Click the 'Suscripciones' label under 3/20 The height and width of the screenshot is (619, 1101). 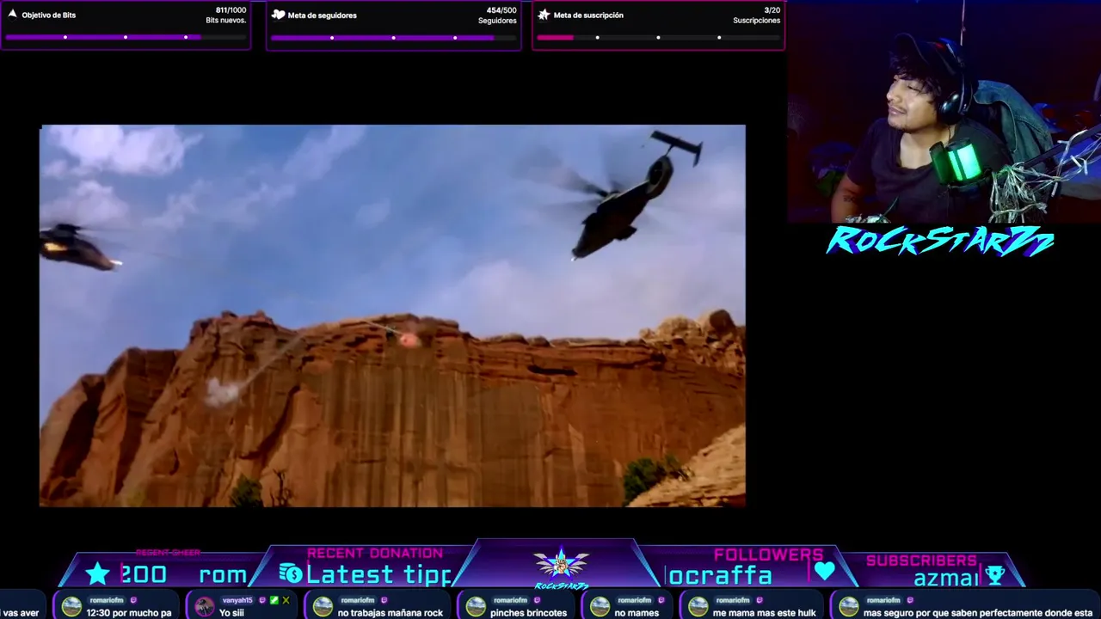pos(757,21)
